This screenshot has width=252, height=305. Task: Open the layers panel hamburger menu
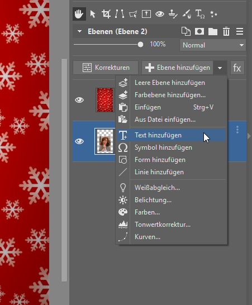point(240,31)
